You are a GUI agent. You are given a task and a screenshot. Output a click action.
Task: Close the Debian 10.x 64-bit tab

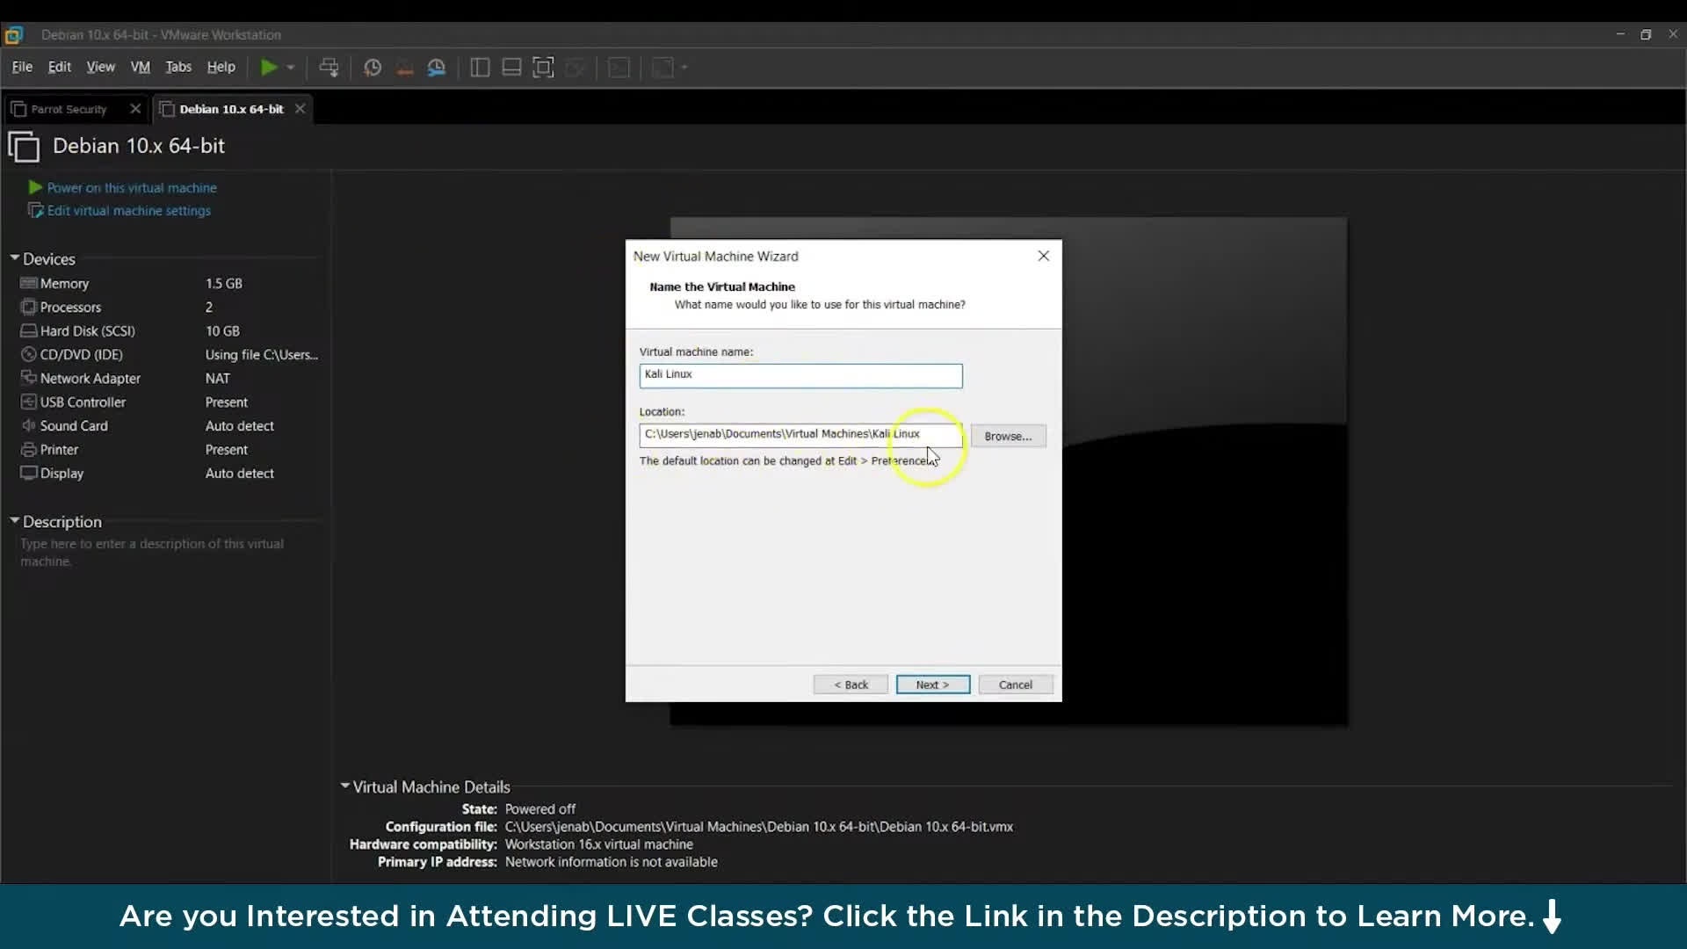pyautogui.click(x=300, y=108)
